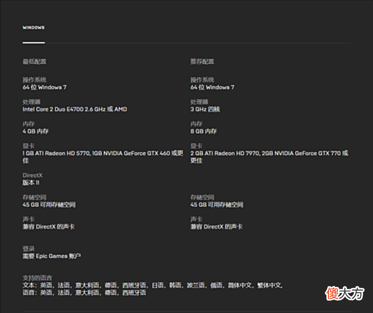Click recommended CPU text '3 GHz 四核'
373x313 pixels.
205,109
